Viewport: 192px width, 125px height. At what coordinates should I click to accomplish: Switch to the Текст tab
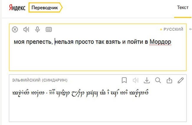(183, 7)
